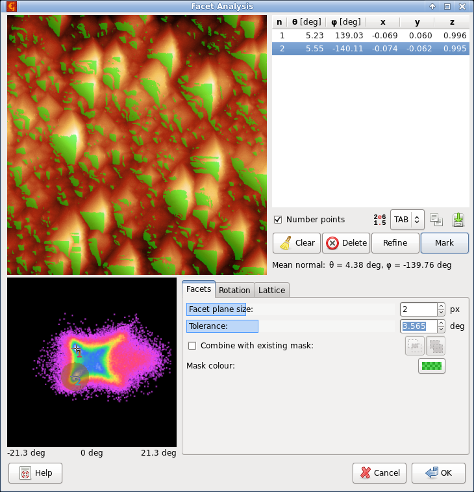Select table row 1 with θ 5.23
The height and width of the screenshot is (492, 474).
point(371,36)
